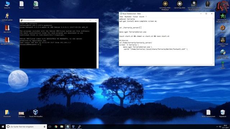
Task: Click 'cd /home/terraria/terraria_server/' line in Editor
Action: [x=136, y=43]
